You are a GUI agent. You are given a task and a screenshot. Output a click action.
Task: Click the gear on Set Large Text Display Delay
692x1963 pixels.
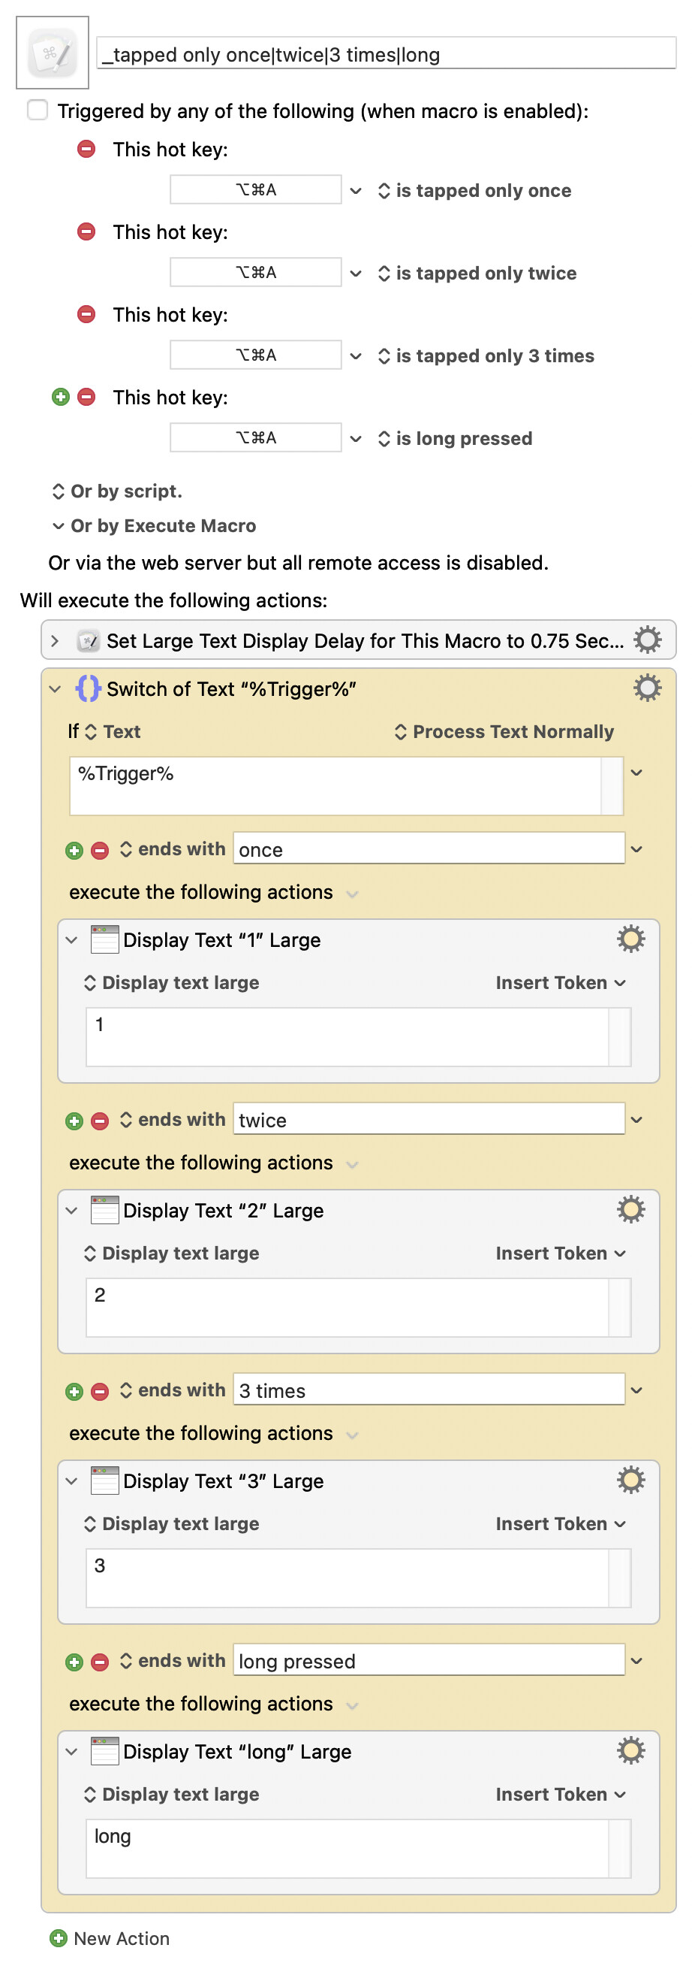(646, 640)
